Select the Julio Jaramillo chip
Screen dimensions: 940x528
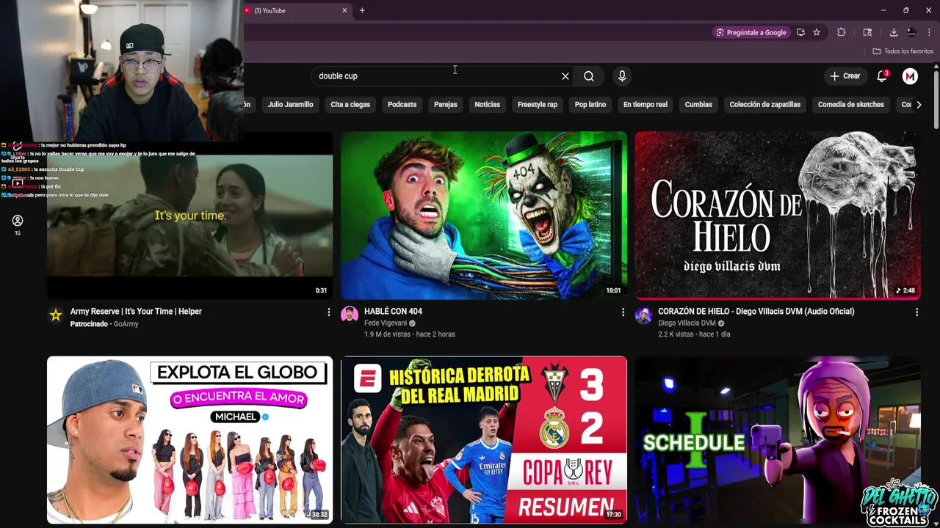point(290,105)
